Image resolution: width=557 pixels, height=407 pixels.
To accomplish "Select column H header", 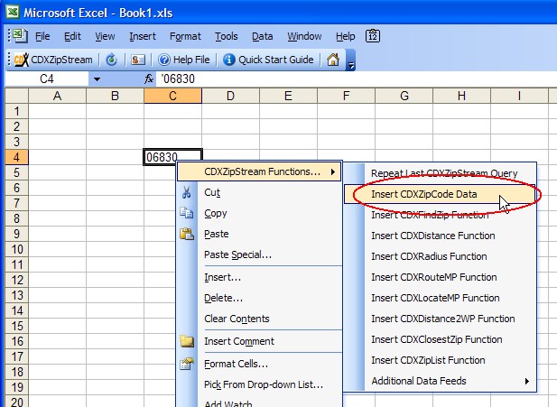I will tap(461, 96).
